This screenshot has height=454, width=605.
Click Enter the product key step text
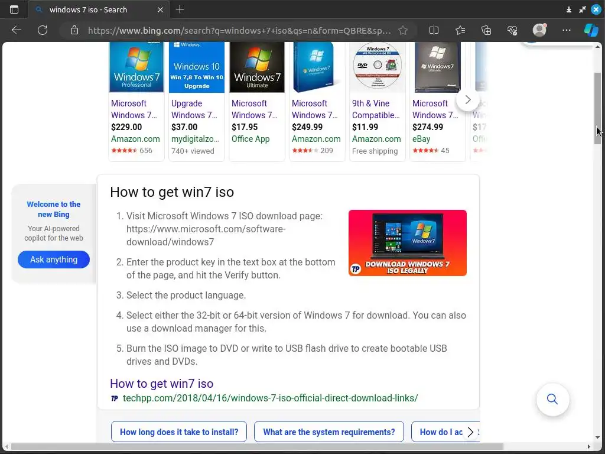pos(231,268)
